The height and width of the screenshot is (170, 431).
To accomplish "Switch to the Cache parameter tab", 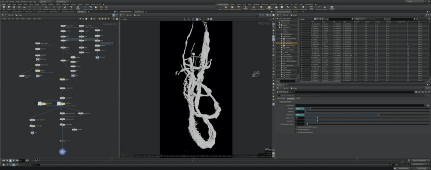I will [x=298, y=98].
